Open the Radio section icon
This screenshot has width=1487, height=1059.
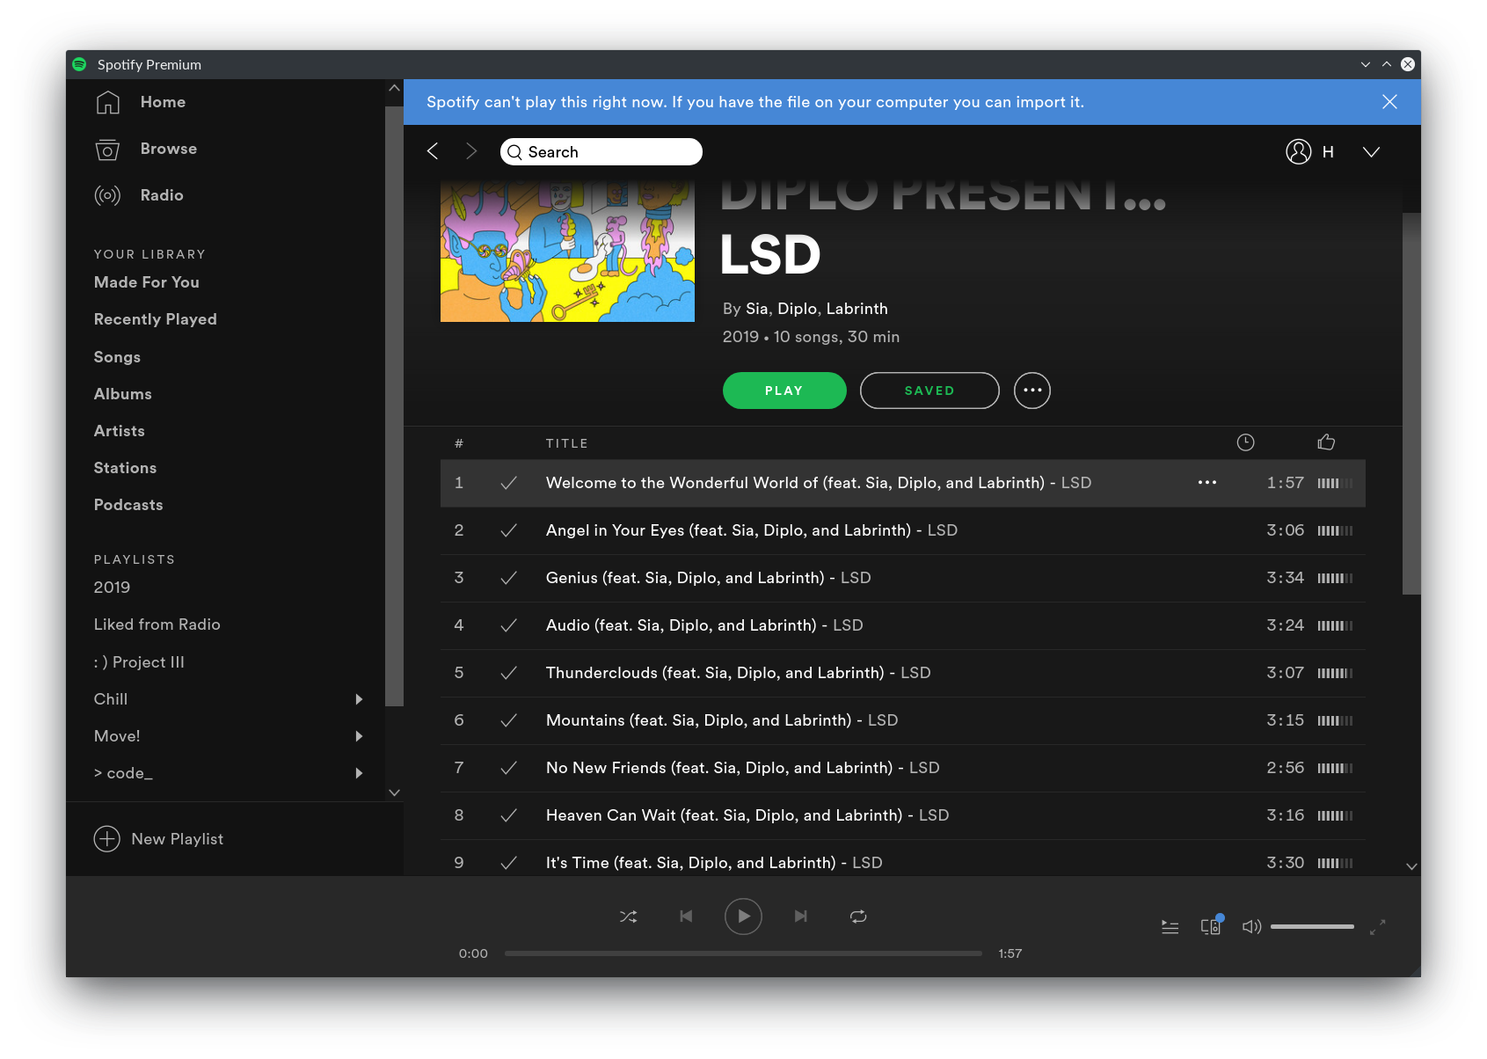pyautogui.click(x=107, y=195)
